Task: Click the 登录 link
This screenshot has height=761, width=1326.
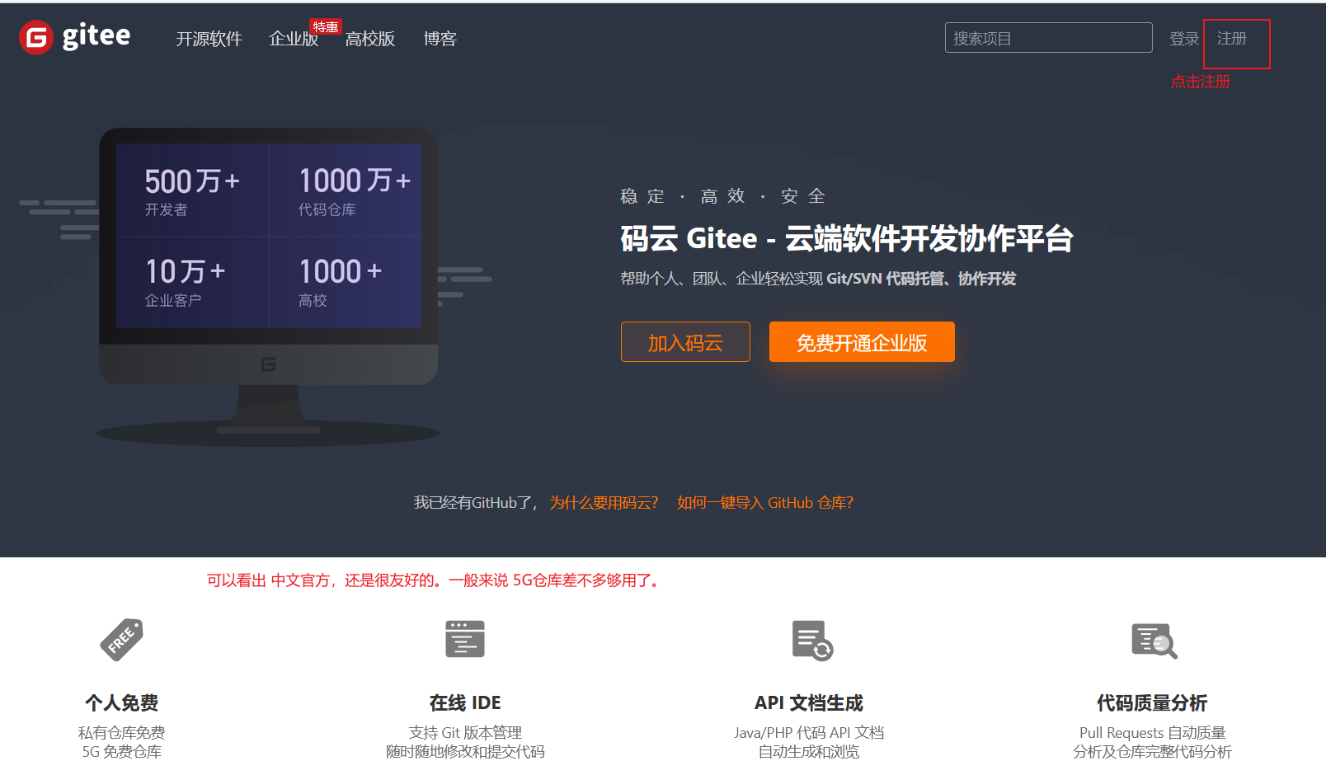Action: (1184, 39)
